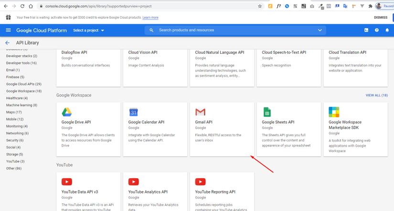Open notifications bell icon
Image resolution: width=394 pixels, height=211 pixels.
[387, 30]
